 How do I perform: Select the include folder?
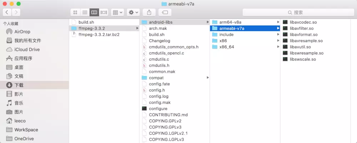point(245,35)
